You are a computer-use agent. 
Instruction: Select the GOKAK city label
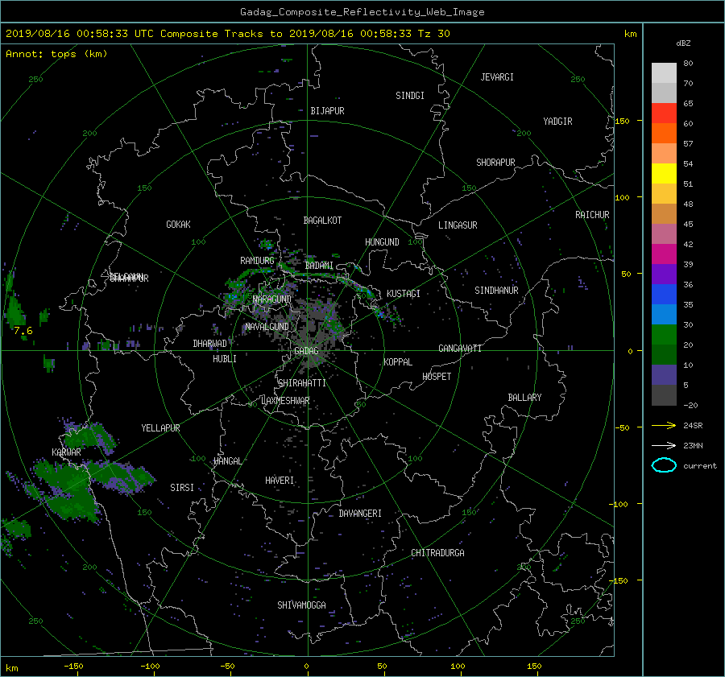pos(179,224)
